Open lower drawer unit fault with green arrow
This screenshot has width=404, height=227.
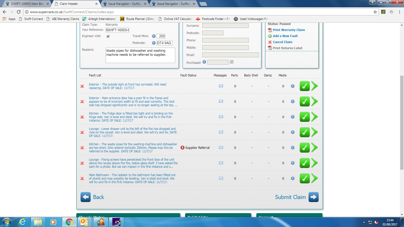pos(315,132)
